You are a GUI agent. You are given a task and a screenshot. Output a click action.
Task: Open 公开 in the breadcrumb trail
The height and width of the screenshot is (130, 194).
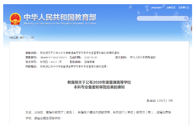(x=32, y=37)
